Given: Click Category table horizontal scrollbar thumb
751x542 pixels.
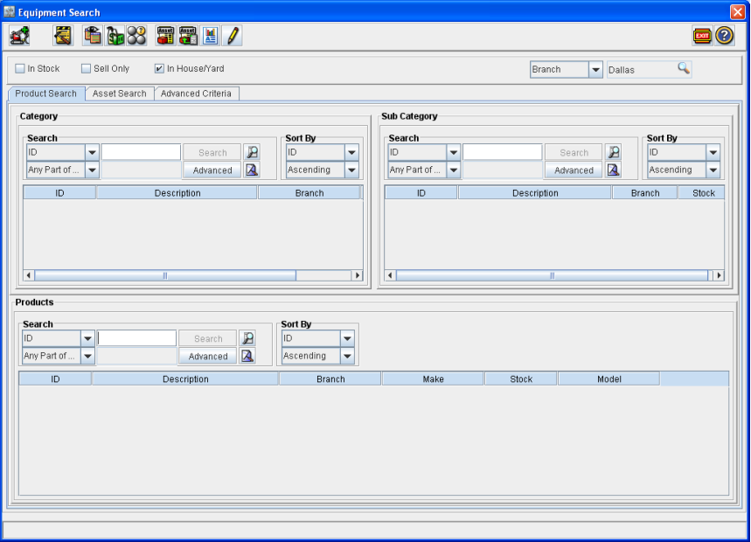Looking at the screenshot, I should click(x=165, y=275).
